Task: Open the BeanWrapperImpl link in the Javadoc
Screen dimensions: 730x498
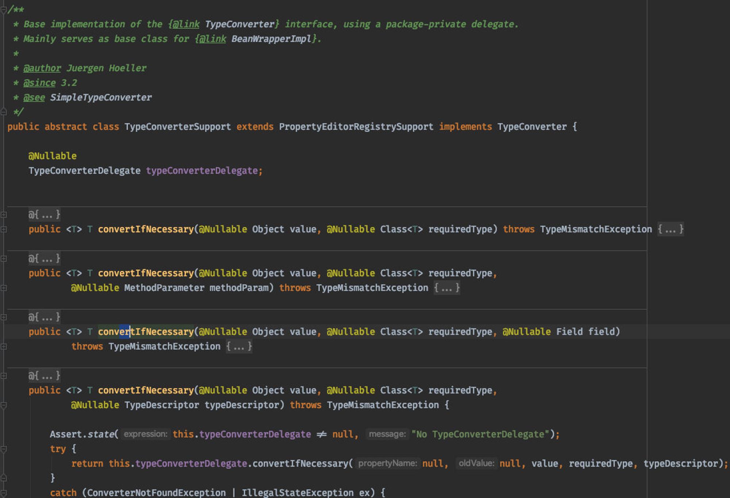Action: click(272, 39)
